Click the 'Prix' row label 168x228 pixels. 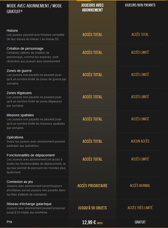[10, 222]
